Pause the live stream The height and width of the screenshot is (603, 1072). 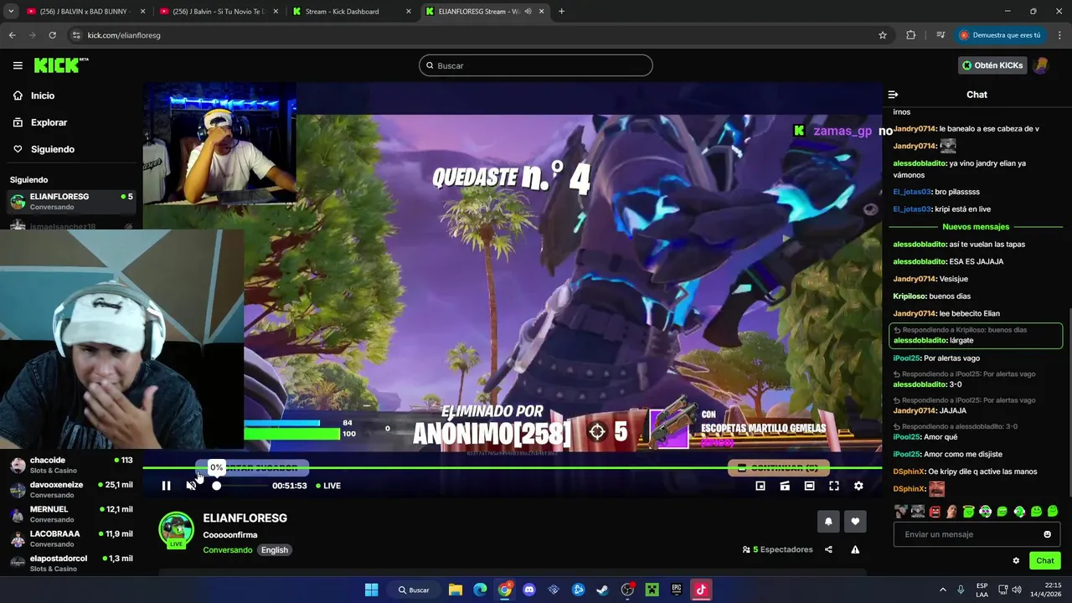click(x=166, y=486)
